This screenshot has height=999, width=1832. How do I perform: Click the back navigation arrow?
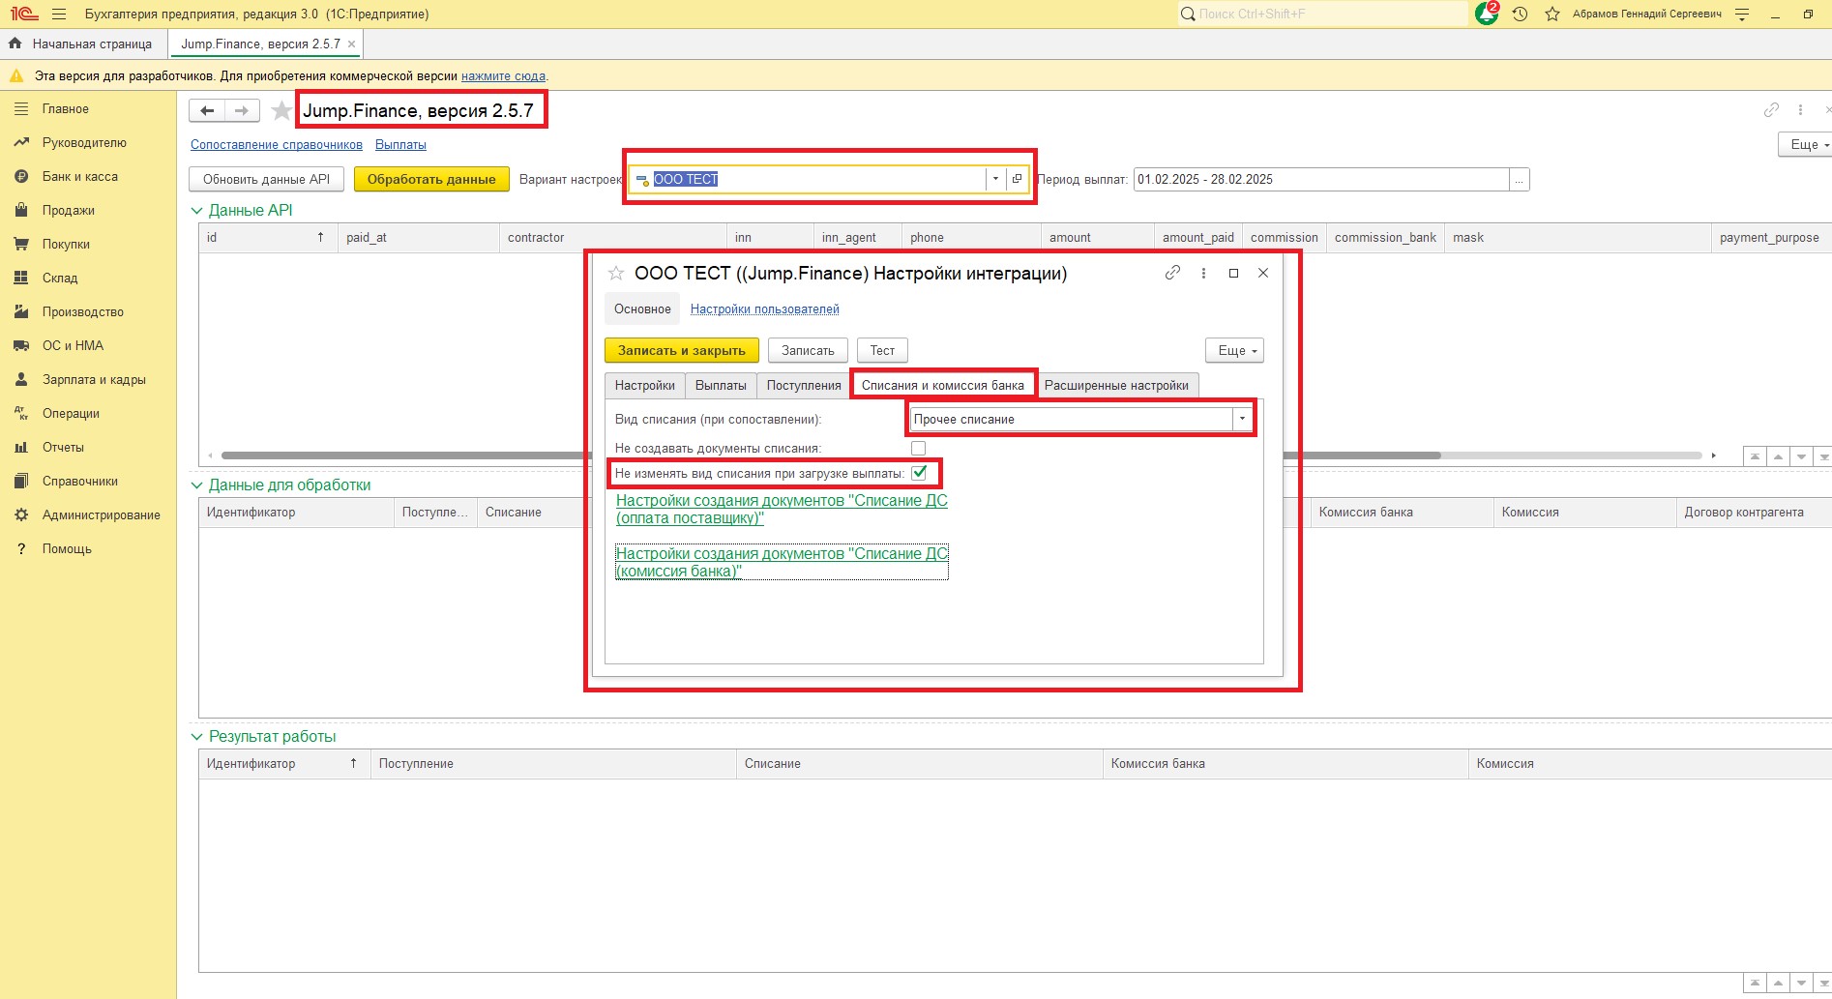coord(207,111)
